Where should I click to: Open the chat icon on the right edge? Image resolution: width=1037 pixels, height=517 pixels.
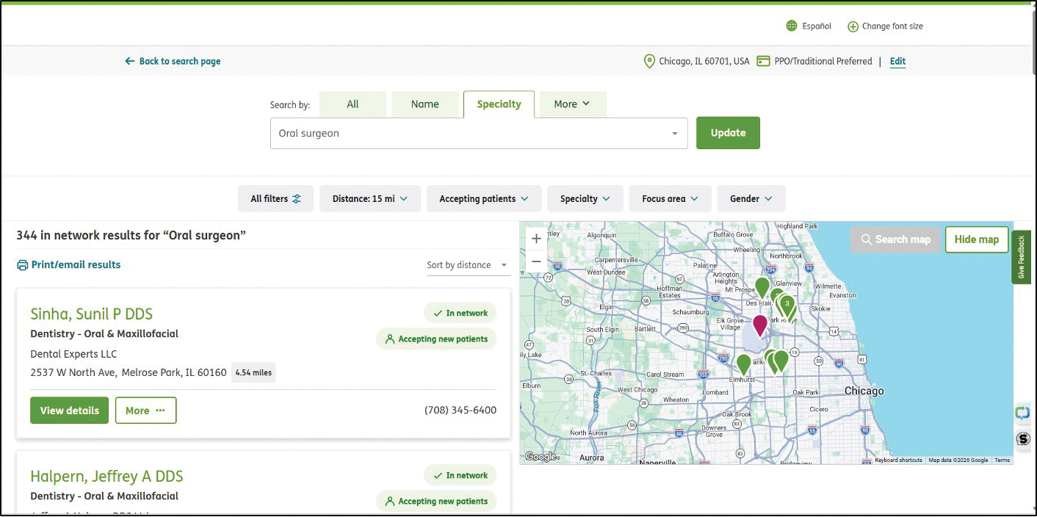point(1023,413)
